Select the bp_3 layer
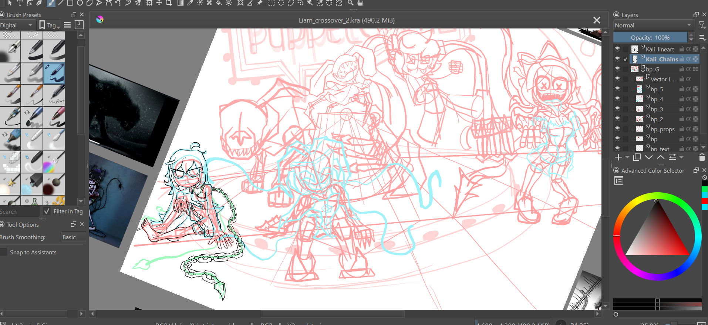708x325 pixels. point(656,109)
